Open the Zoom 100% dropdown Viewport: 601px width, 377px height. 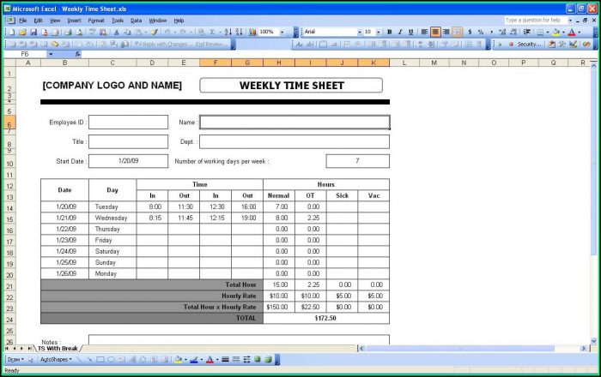click(282, 32)
